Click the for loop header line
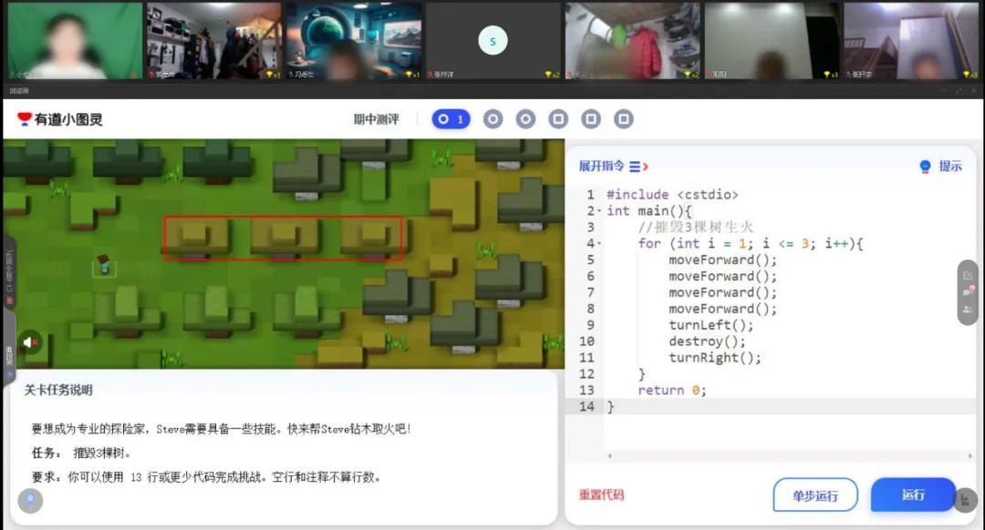This screenshot has height=530, width=985. point(751,243)
